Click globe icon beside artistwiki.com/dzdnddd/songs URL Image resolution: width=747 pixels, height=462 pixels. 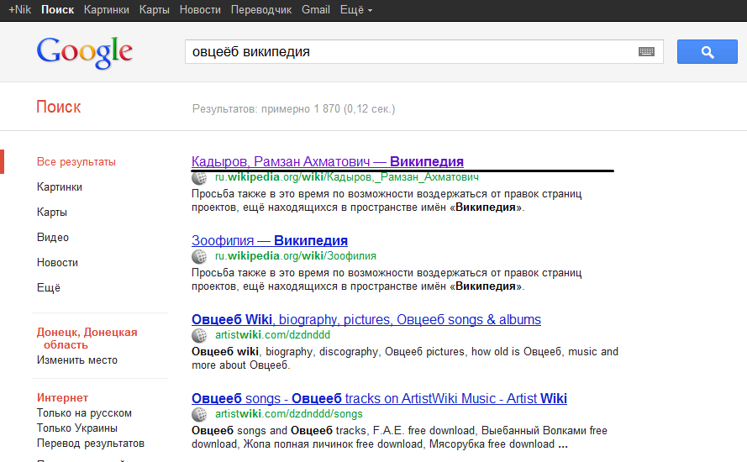pyautogui.click(x=199, y=414)
